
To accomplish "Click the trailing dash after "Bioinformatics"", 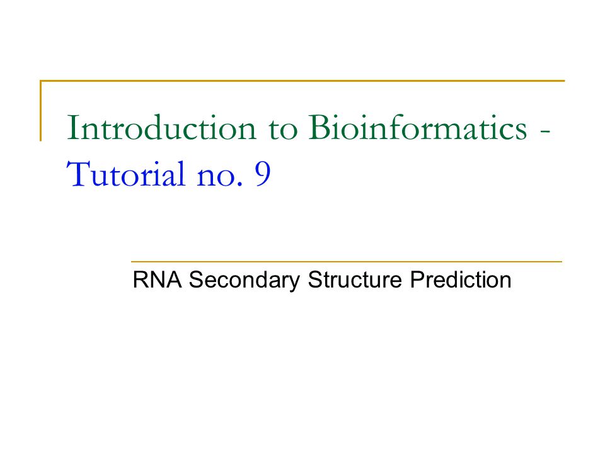I will (545, 131).
